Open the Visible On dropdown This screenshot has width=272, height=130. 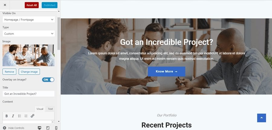coord(29,20)
